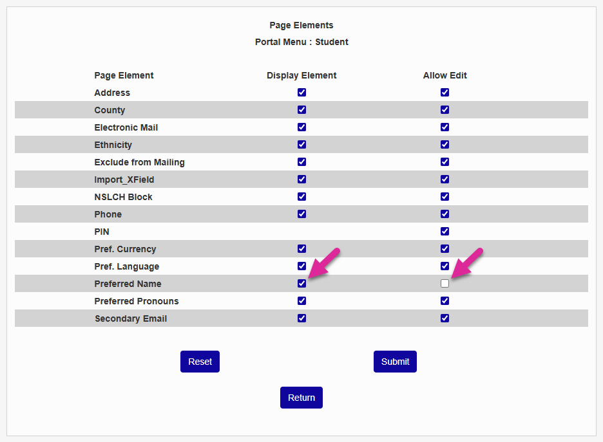
Task: Click the Page Element column header
Action: [124, 76]
